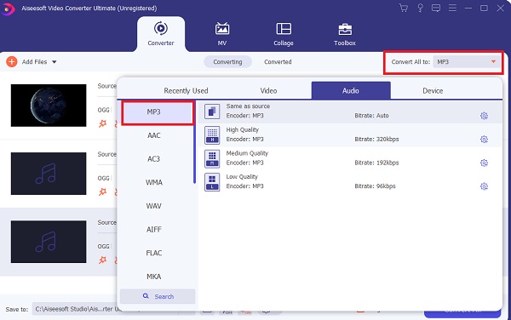Open settings gear for High Quality preset
The width and height of the screenshot is (511, 320).
[484, 140]
